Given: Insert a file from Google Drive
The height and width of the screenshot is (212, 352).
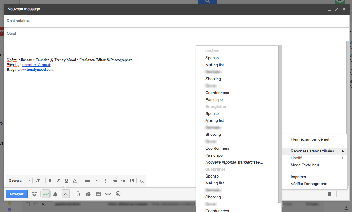Looking at the screenshot, I should pos(88,194).
